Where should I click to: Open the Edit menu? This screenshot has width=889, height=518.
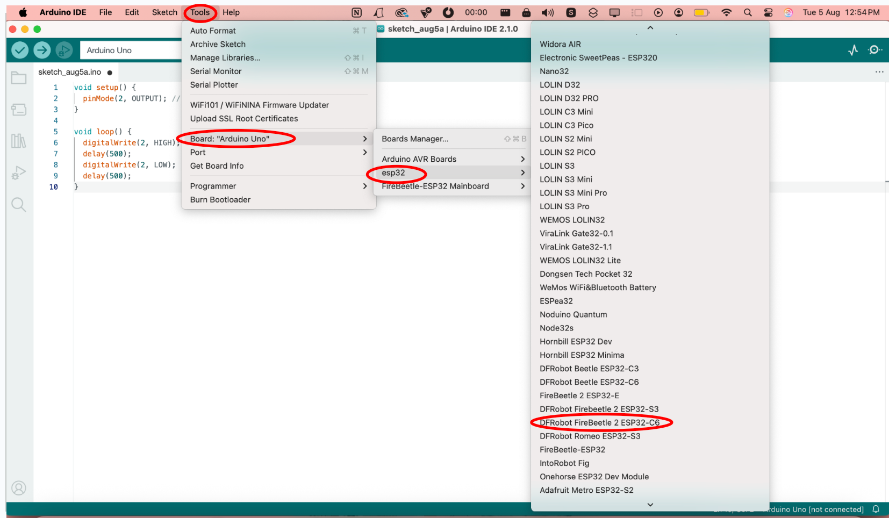(132, 12)
